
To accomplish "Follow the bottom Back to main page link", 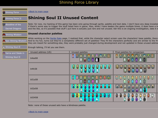I will click(38, 112).
